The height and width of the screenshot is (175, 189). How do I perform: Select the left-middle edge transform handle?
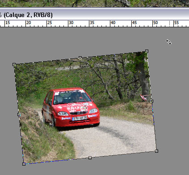coord(19,114)
